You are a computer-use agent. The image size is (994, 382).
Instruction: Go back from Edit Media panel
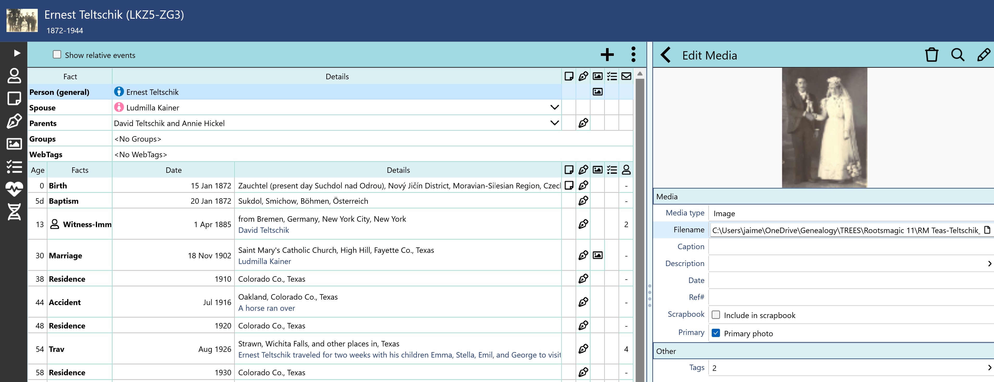[666, 55]
